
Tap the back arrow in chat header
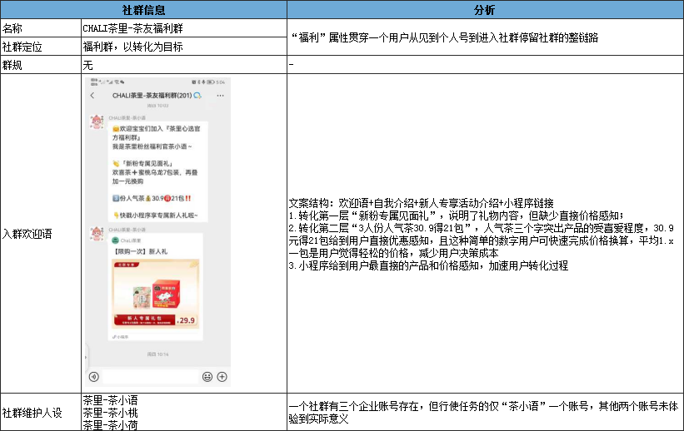[x=92, y=96]
